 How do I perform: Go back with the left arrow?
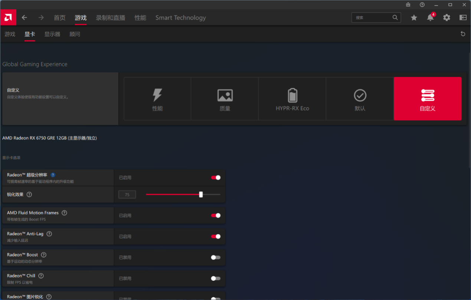[x=24, y=17]
